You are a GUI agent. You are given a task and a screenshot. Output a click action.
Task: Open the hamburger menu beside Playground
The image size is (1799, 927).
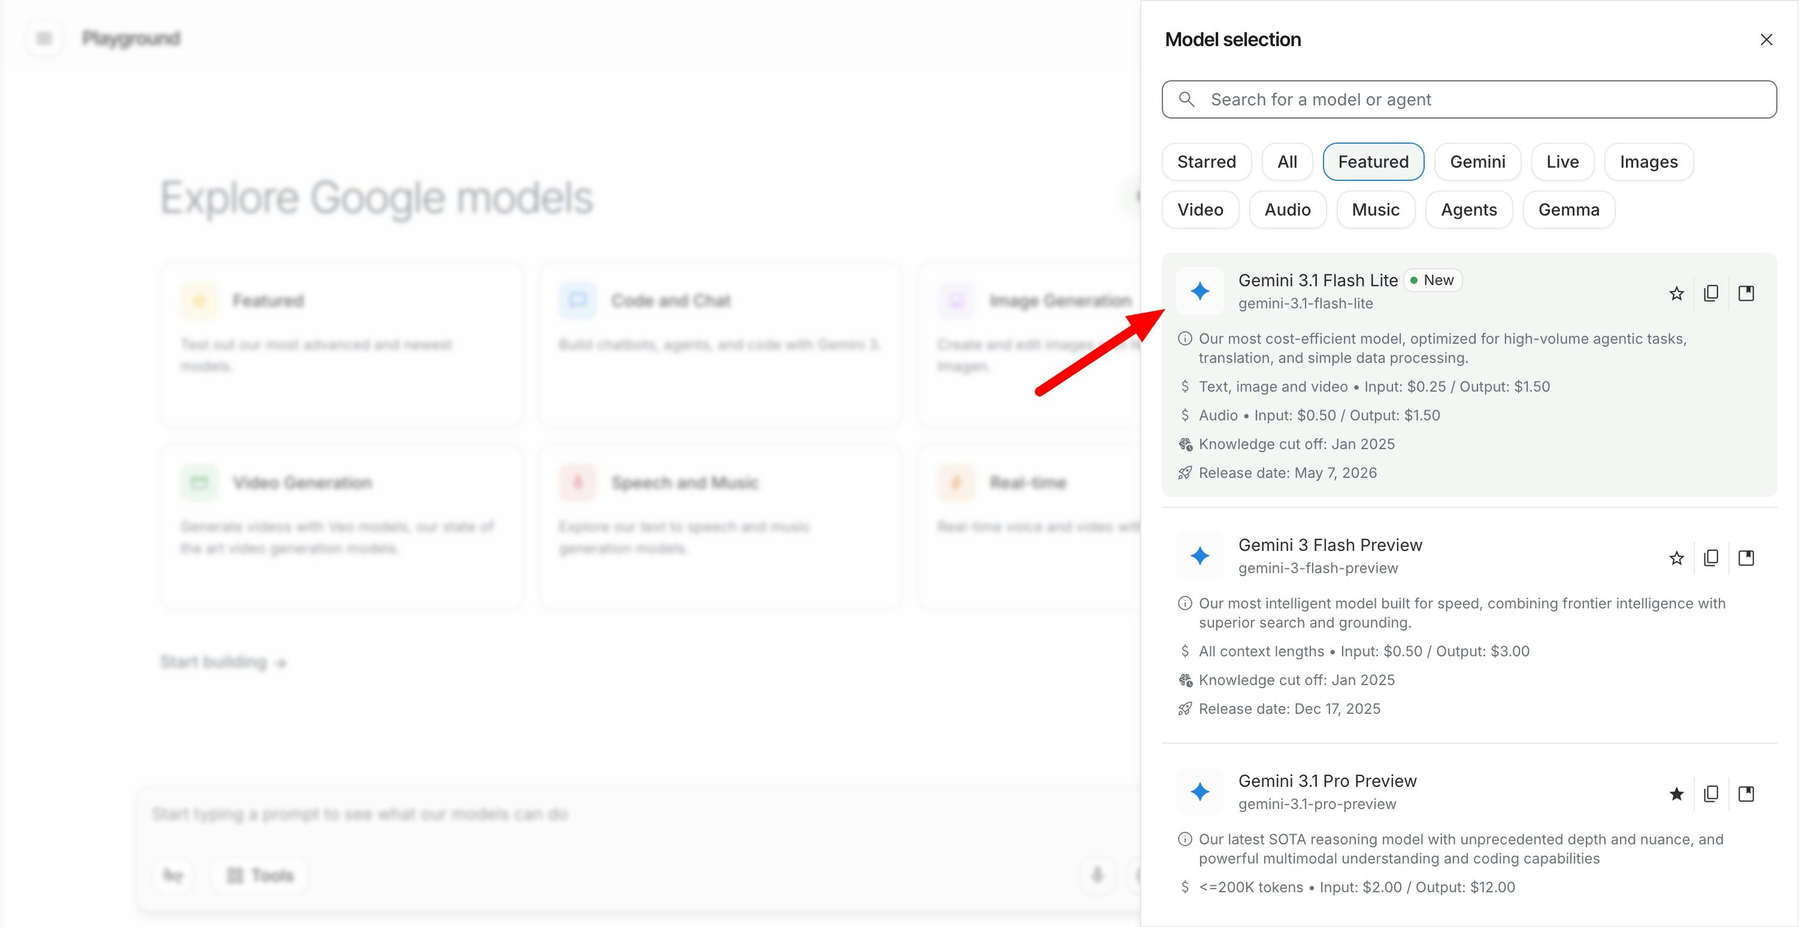pos(44,38)
